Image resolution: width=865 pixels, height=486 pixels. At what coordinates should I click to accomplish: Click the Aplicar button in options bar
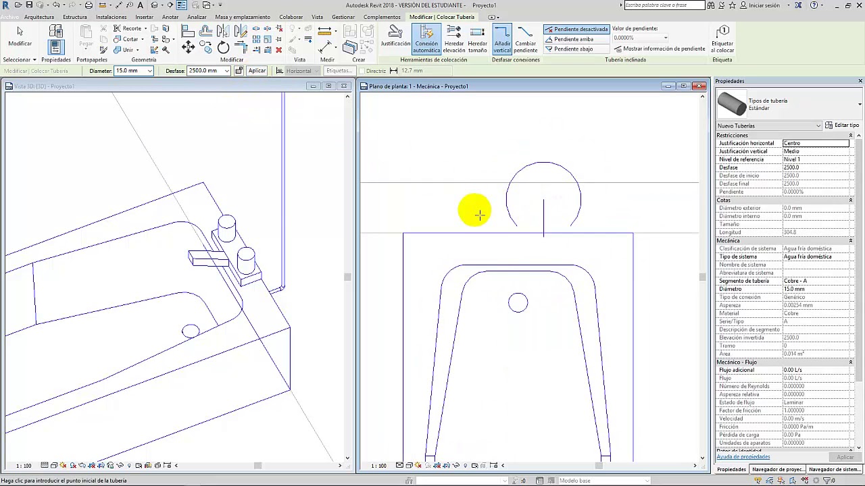(257, 71)
